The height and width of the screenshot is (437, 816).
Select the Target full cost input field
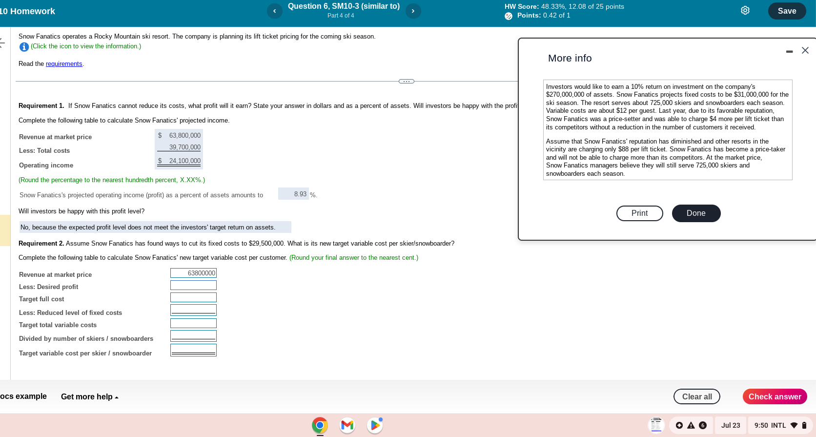pyautogui.click(x=193, y=297)
